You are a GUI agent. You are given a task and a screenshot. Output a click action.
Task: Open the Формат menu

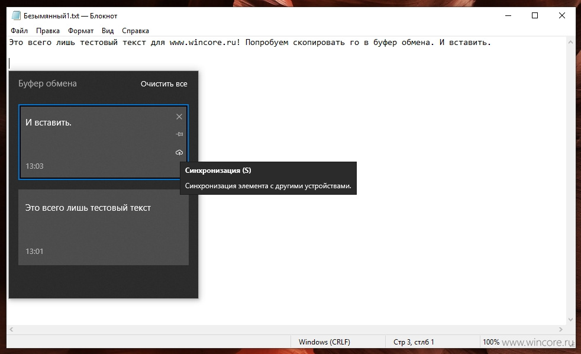pyautogui.click(x=81, y=31)
